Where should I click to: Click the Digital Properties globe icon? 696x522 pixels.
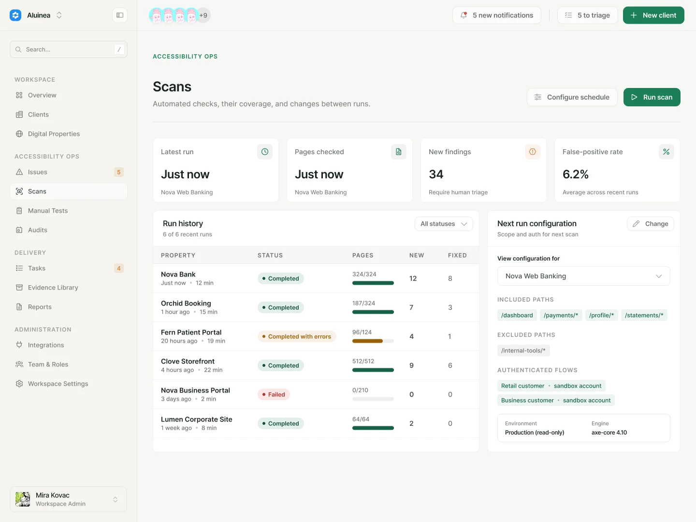[x=19, y=134]
